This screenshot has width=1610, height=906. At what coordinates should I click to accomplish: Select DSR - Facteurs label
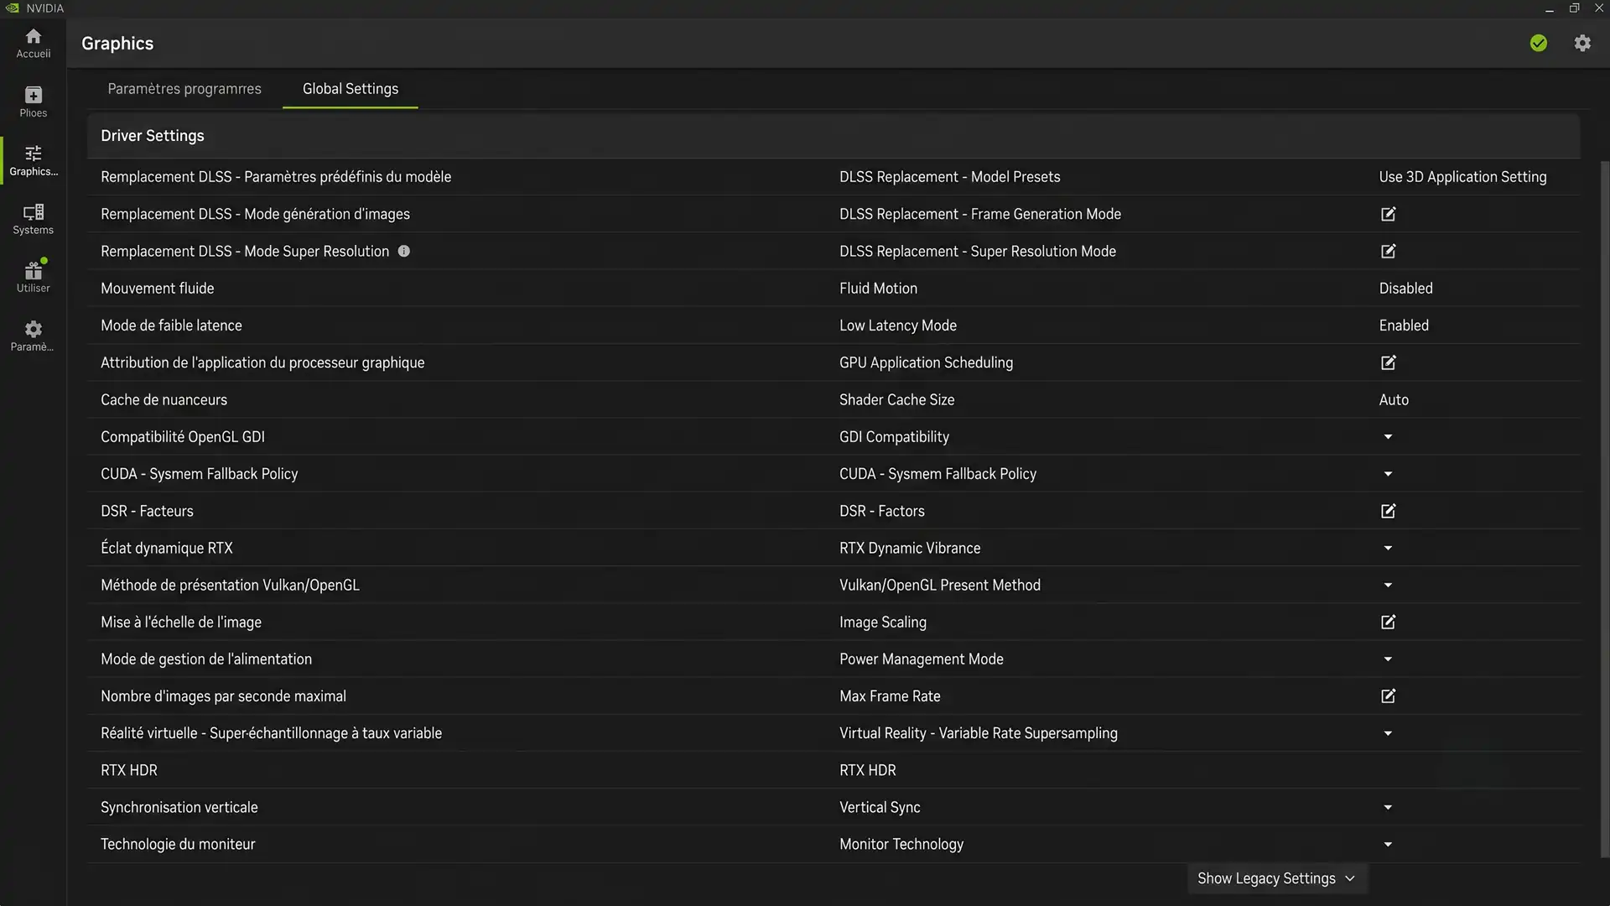tap(147, 511)
